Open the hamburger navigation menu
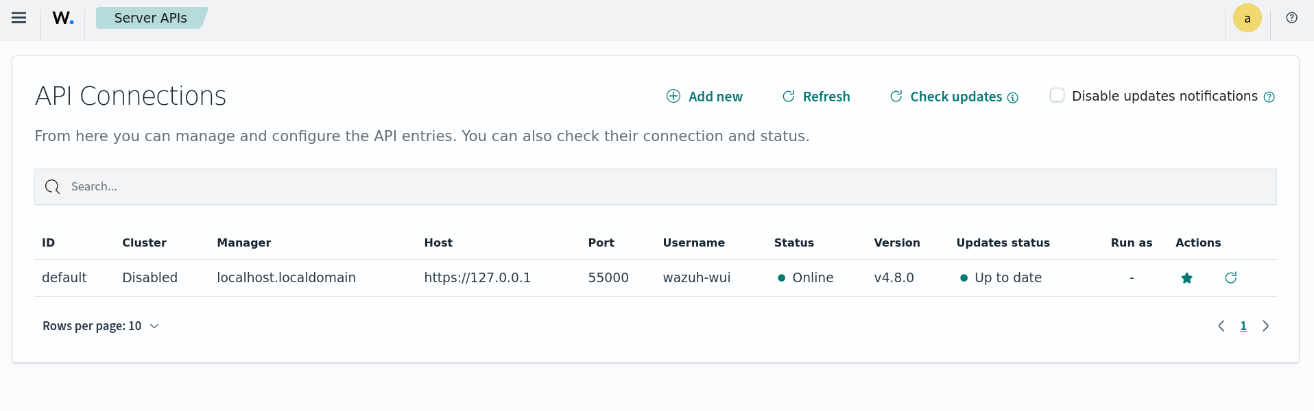The width and height of the screenshot is (1314, 411). [19, 18]
